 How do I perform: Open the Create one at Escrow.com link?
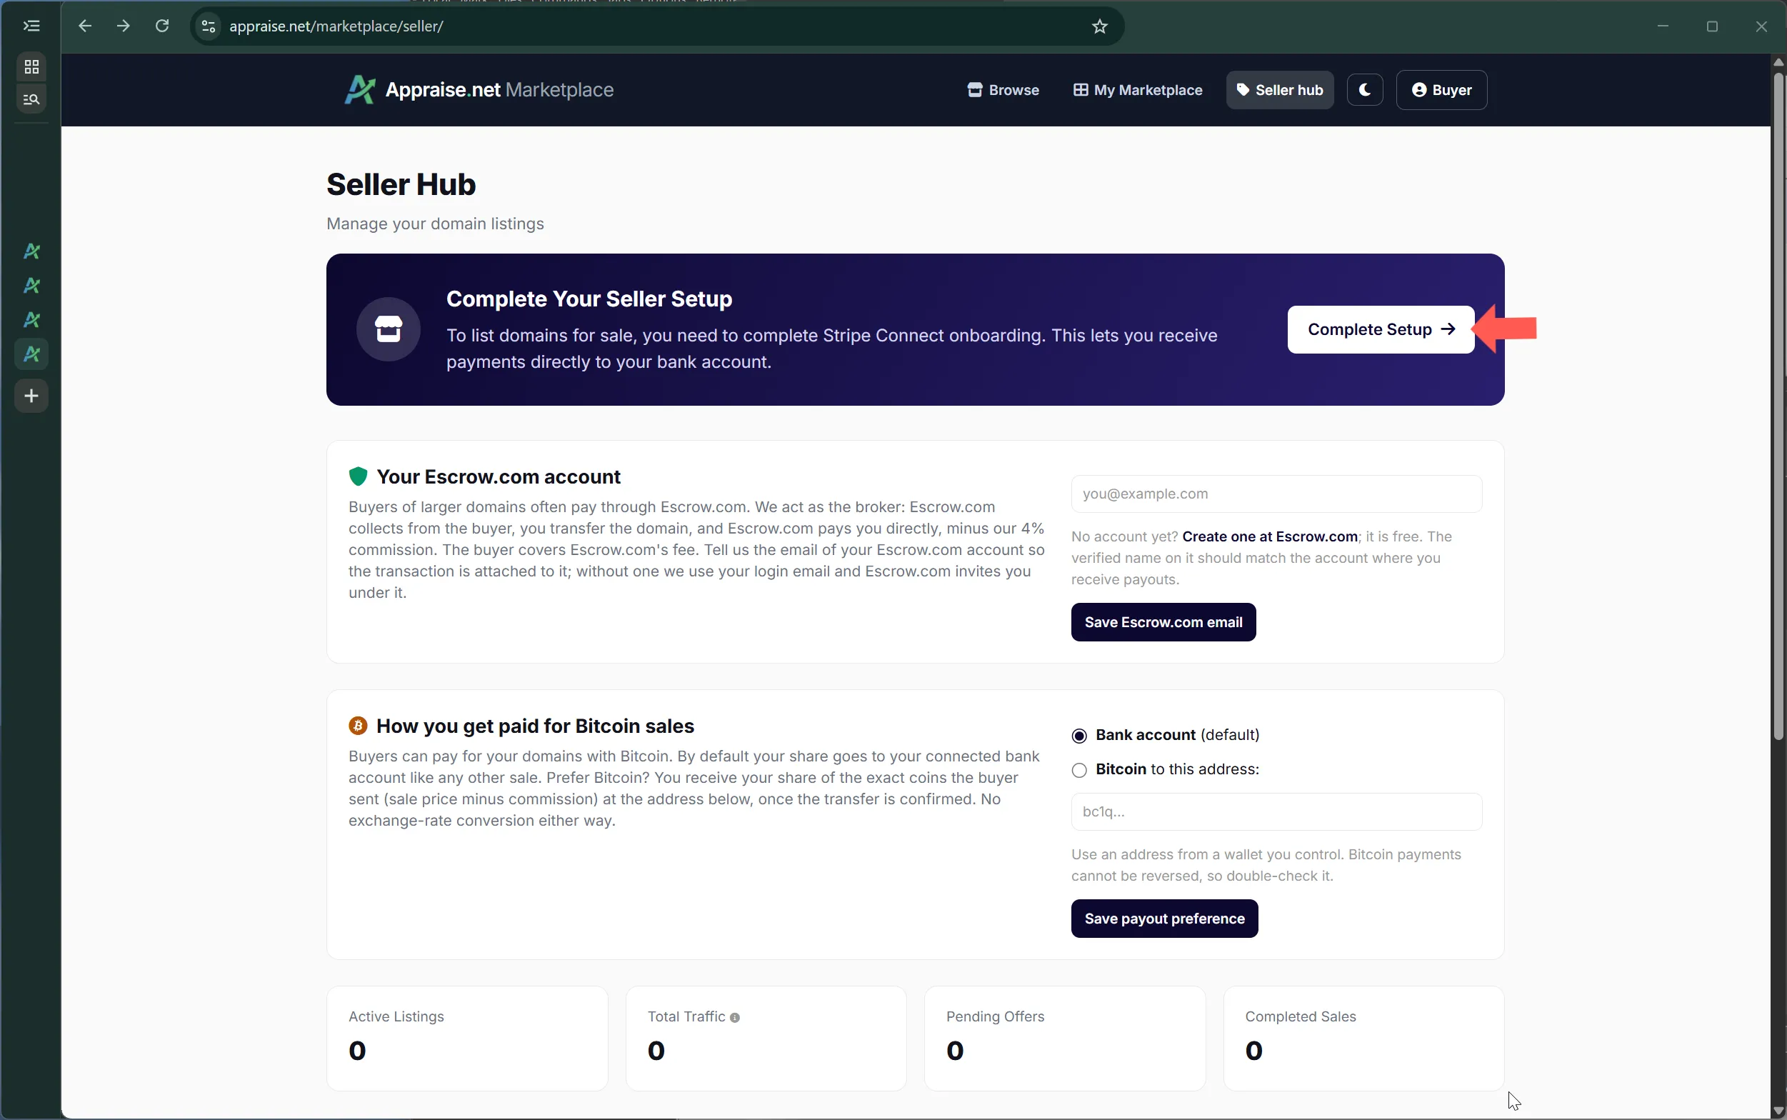click(1269, 536)
